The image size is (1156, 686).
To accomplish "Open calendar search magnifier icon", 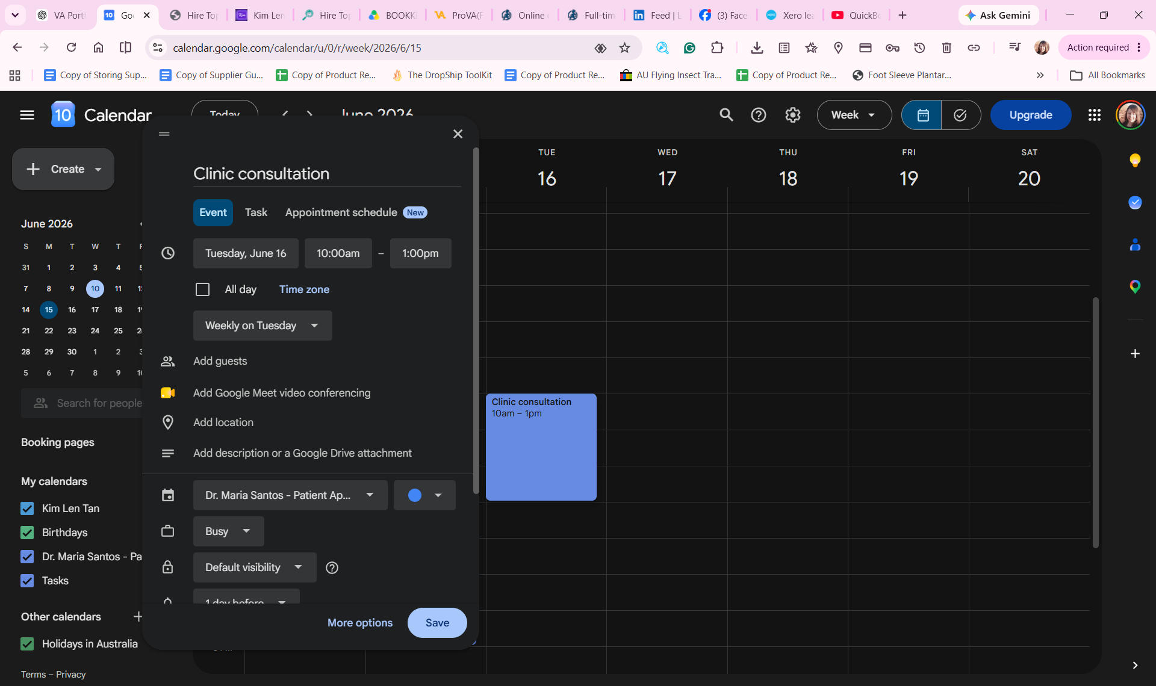I will 726,115.
